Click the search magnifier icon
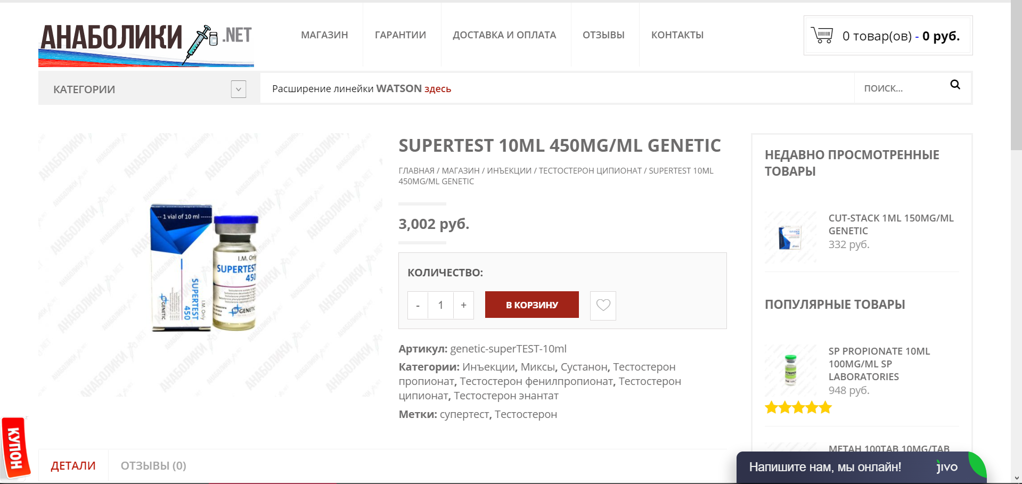Screen dimensions: 1022x484 [x=955, y=85]
